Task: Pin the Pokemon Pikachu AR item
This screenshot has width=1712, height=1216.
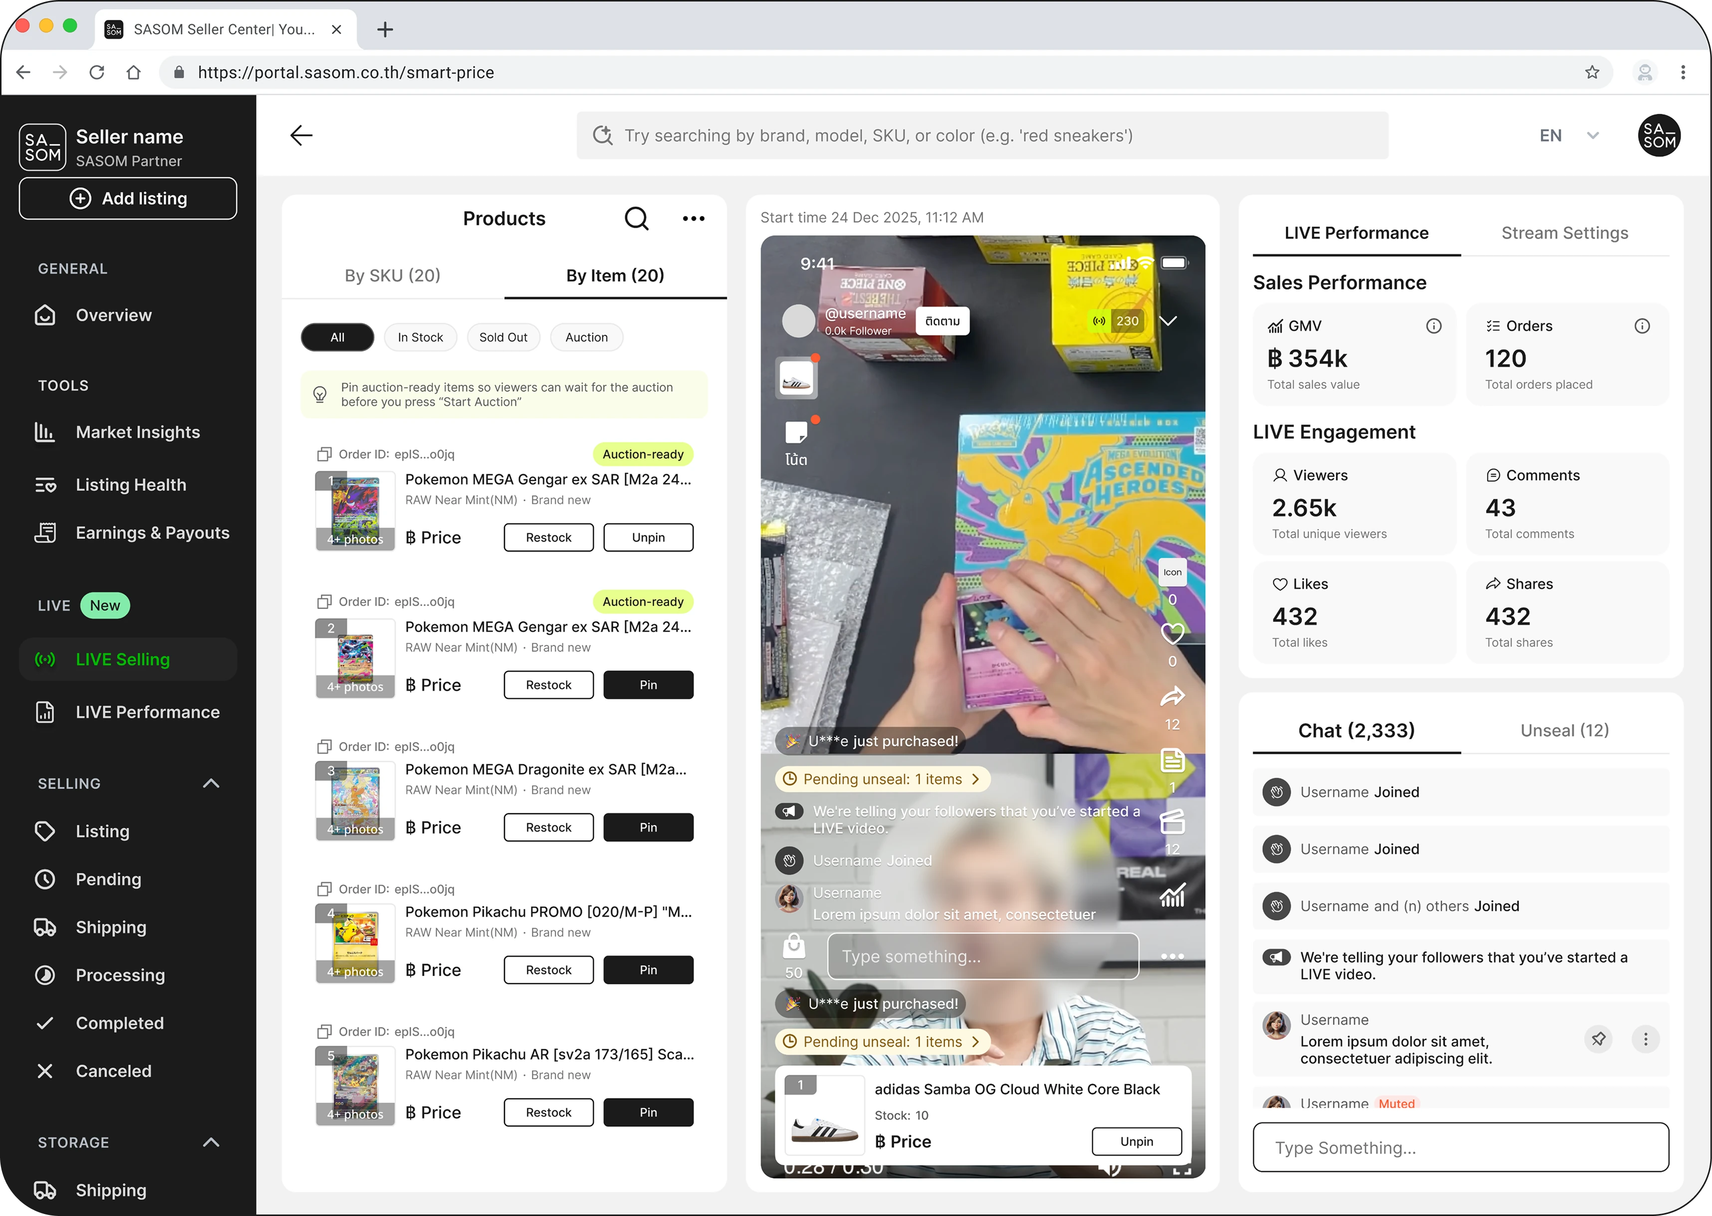Action: pyautogui.click(x=648, y=1112)
